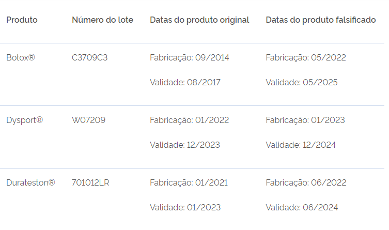
Task: Select lot number C3709C3
Action: coord(90,57)
